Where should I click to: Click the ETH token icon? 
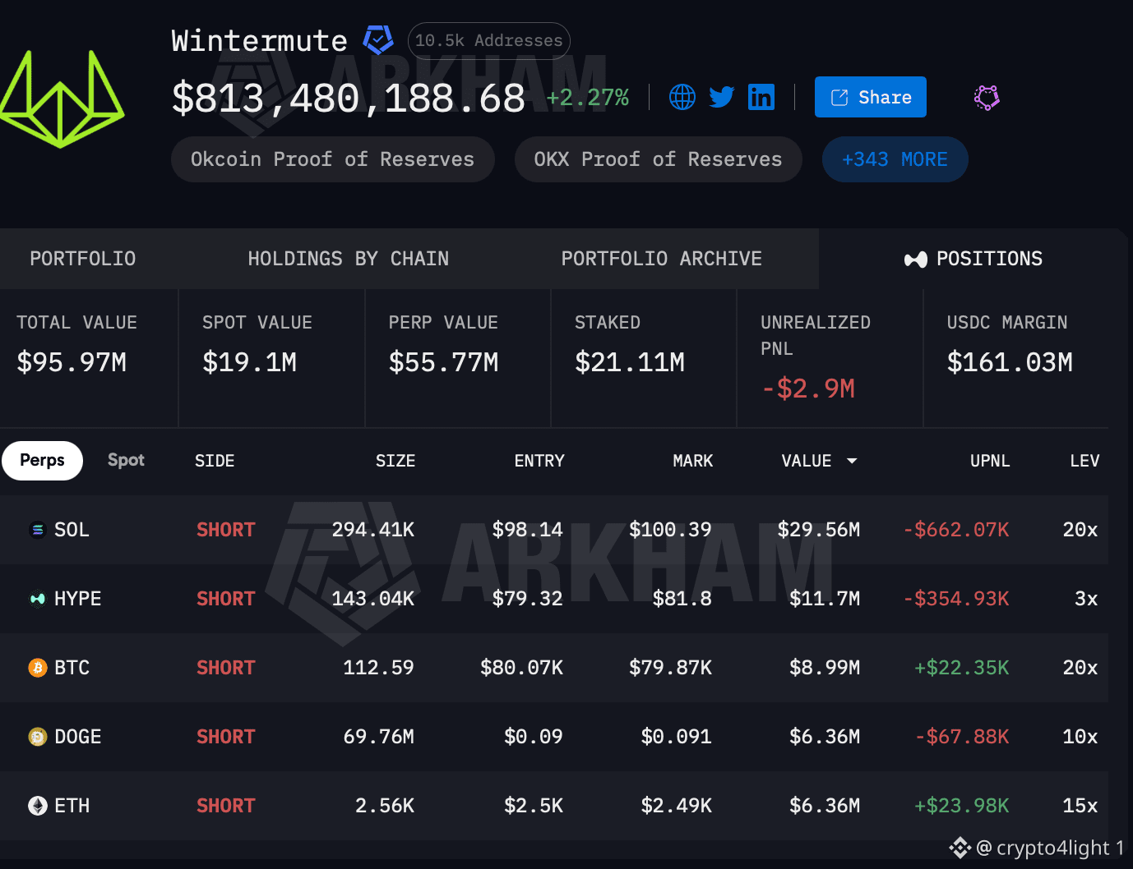click(x=37, y=806)
